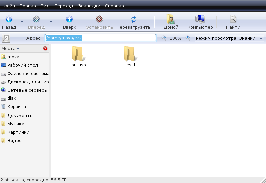The width and height of the screenshot is (266, 183).
Task: Open the Вид menu
Action: [x=45, y=6]
